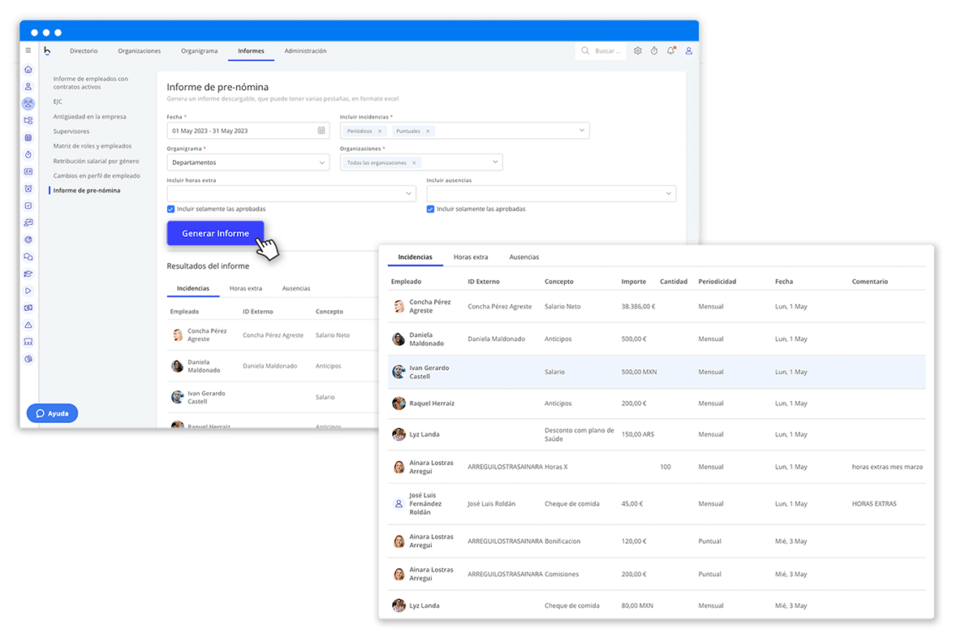The height and width of the screenshot is (638, 961).
Task: Open the Ayuda help button
Action: [52, 414]
